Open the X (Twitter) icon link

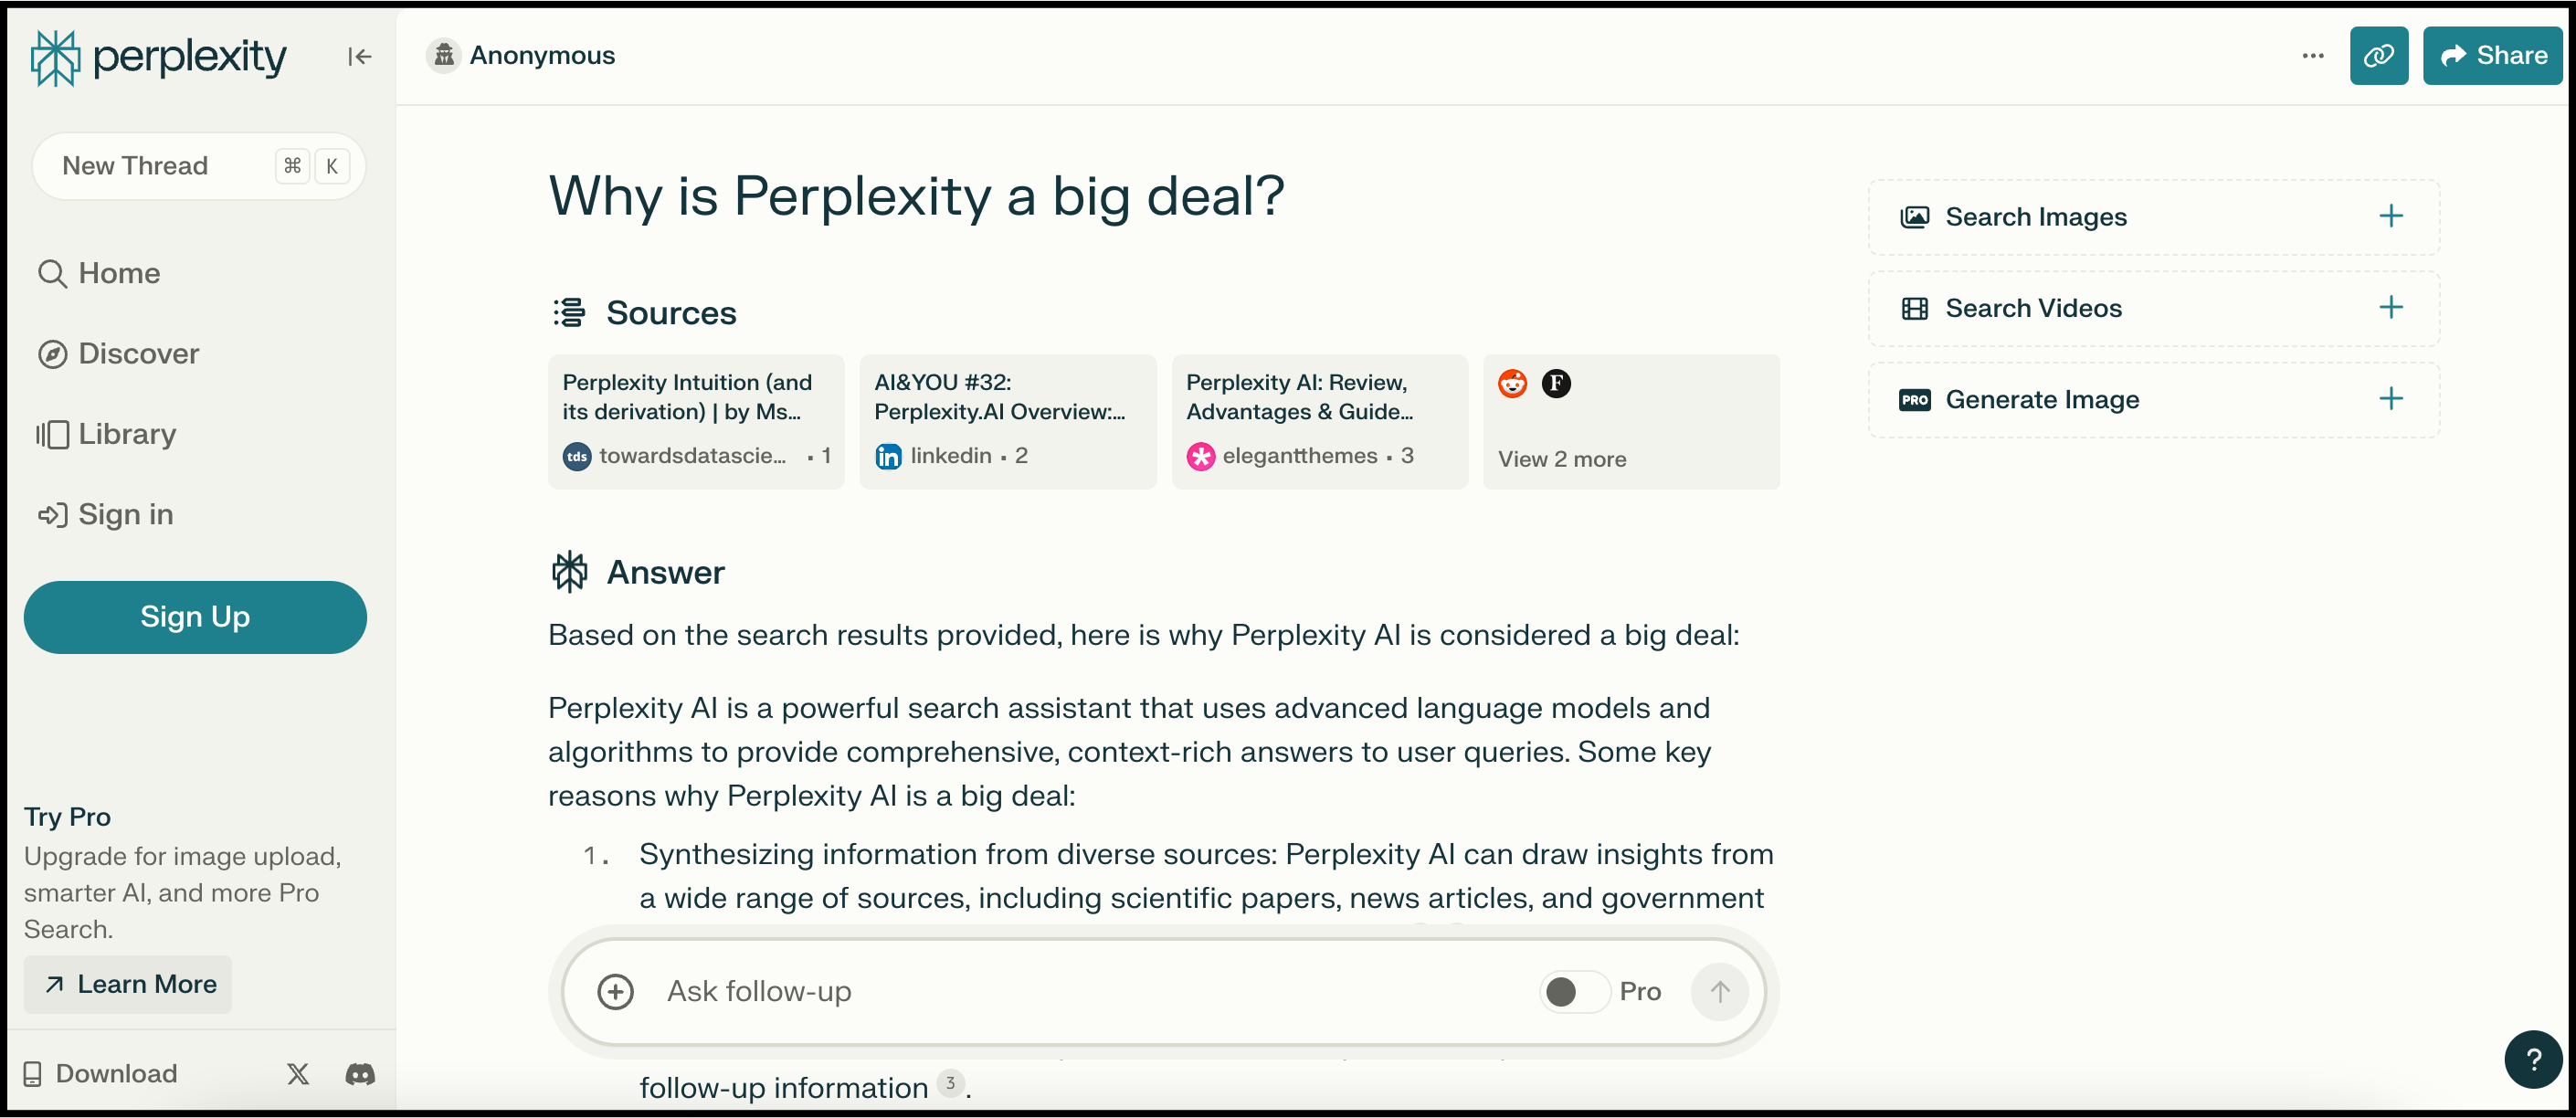298,1073
